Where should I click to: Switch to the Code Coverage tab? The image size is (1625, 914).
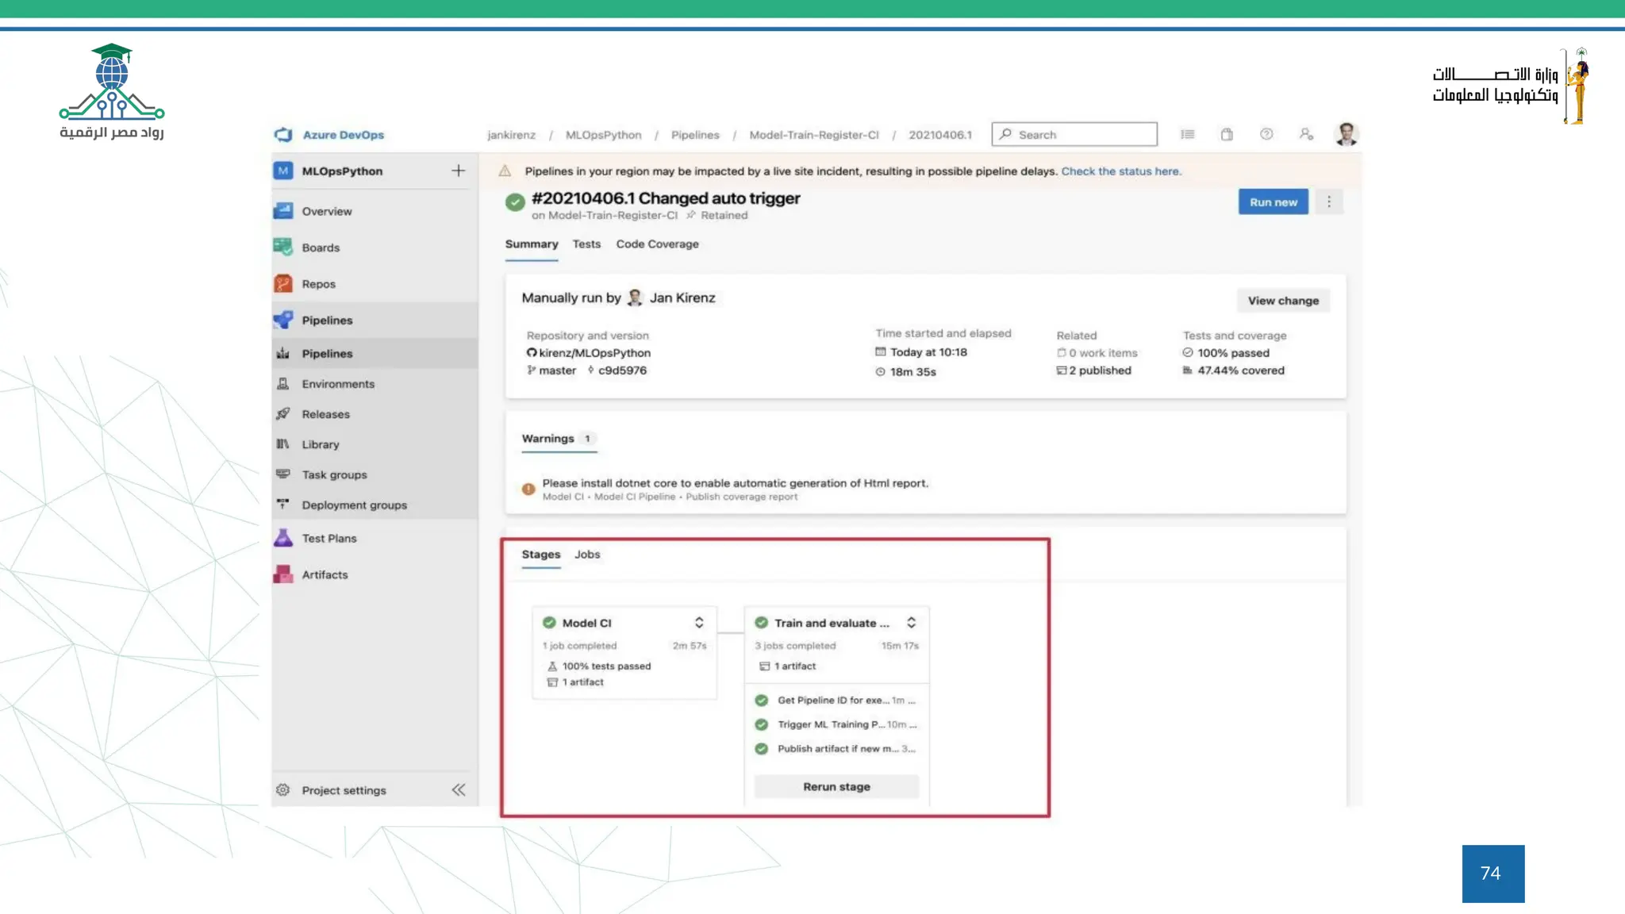657,244
